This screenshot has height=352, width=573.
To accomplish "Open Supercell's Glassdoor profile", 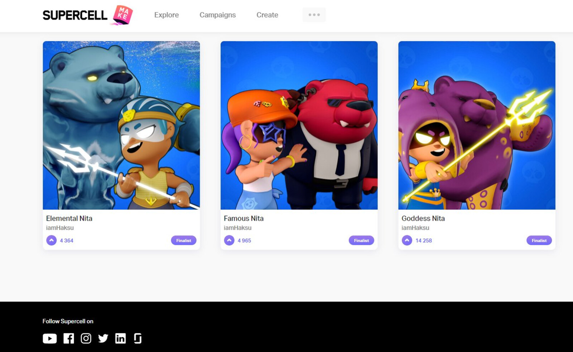I will point(138,338).
